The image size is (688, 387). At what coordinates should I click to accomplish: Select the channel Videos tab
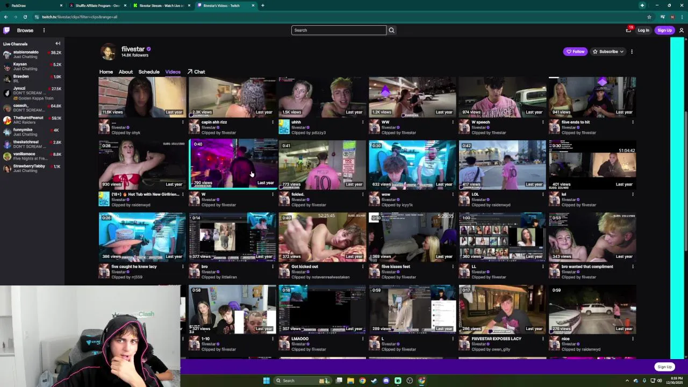(173, 72)
